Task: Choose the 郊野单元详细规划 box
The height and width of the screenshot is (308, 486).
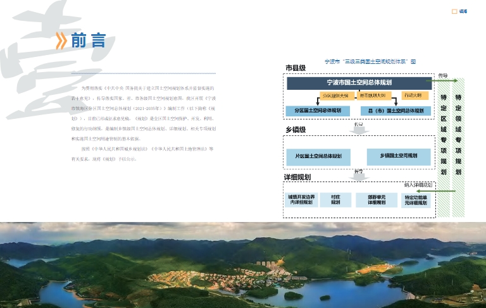Action: pos(372,200)
